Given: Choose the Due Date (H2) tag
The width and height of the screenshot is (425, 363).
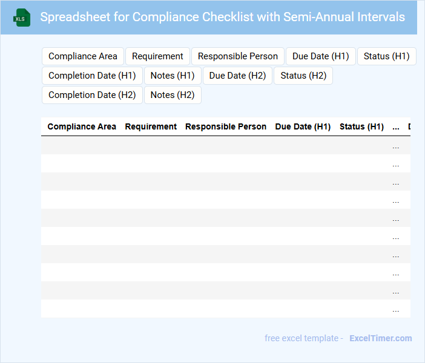Looking at the screenshot, I should pyautogui.click(x=237, y=76).
